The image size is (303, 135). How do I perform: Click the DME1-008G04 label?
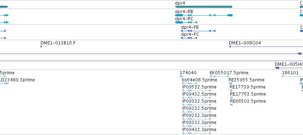pos(245,43)
